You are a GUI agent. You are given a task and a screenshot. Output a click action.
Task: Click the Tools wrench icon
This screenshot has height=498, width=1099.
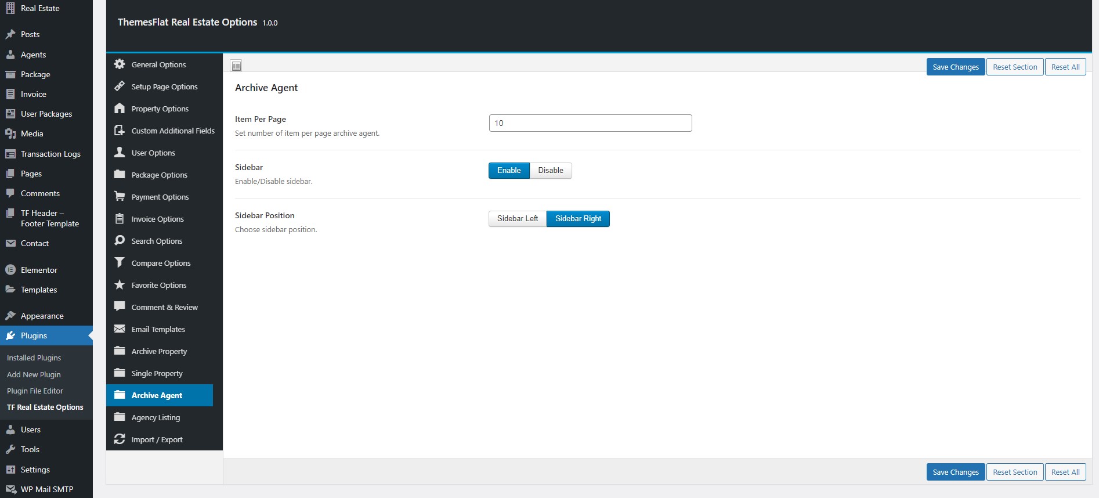10,449
